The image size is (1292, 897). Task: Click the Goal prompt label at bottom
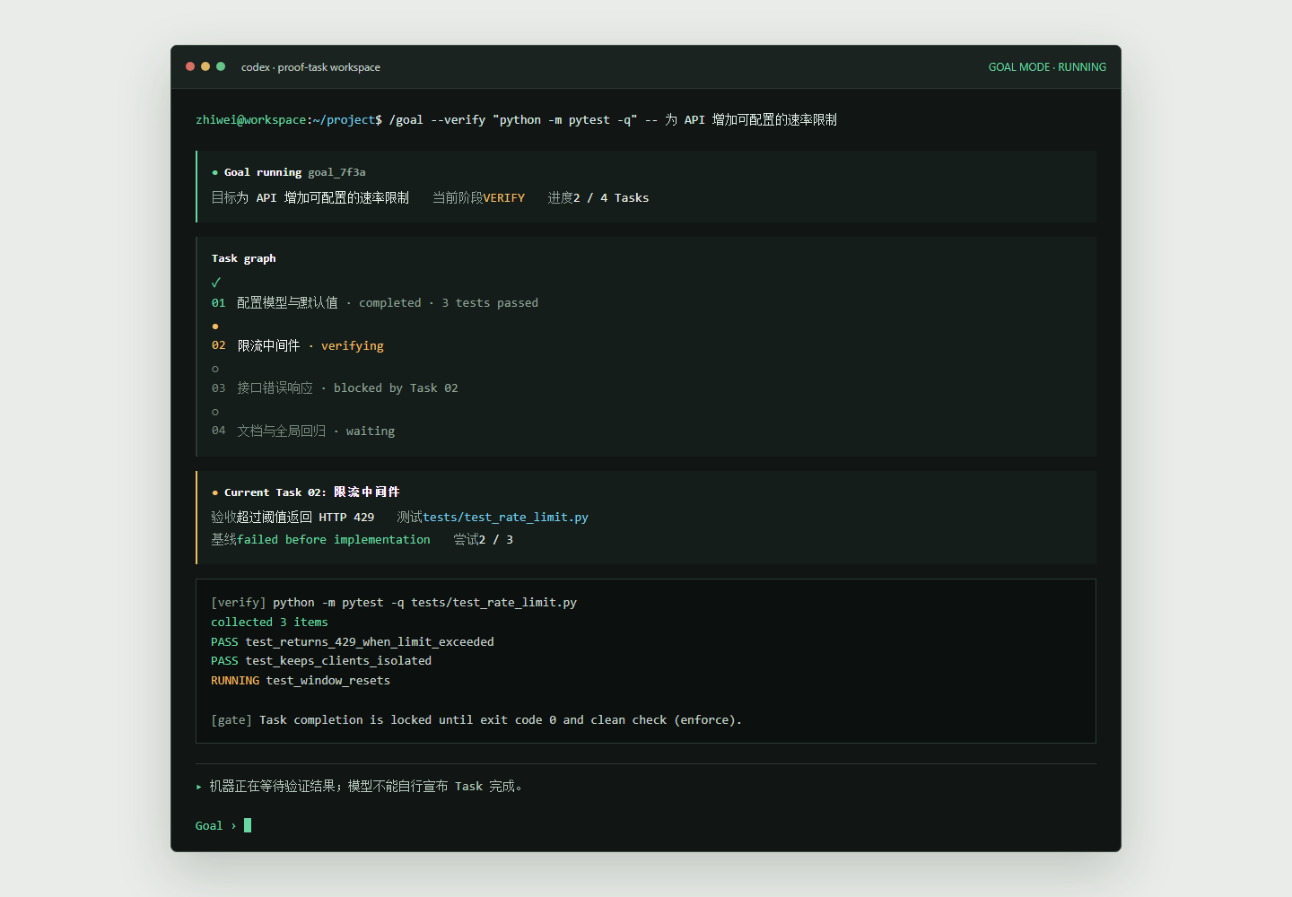click(209, 826)
